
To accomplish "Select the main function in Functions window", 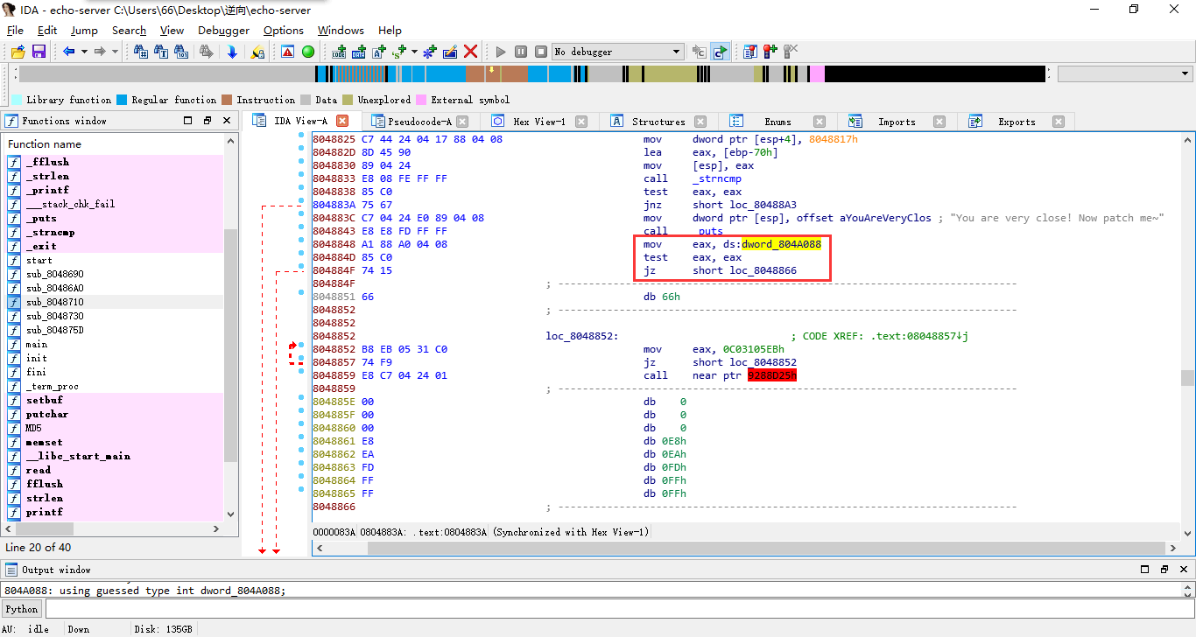I will tap(38, 344).
